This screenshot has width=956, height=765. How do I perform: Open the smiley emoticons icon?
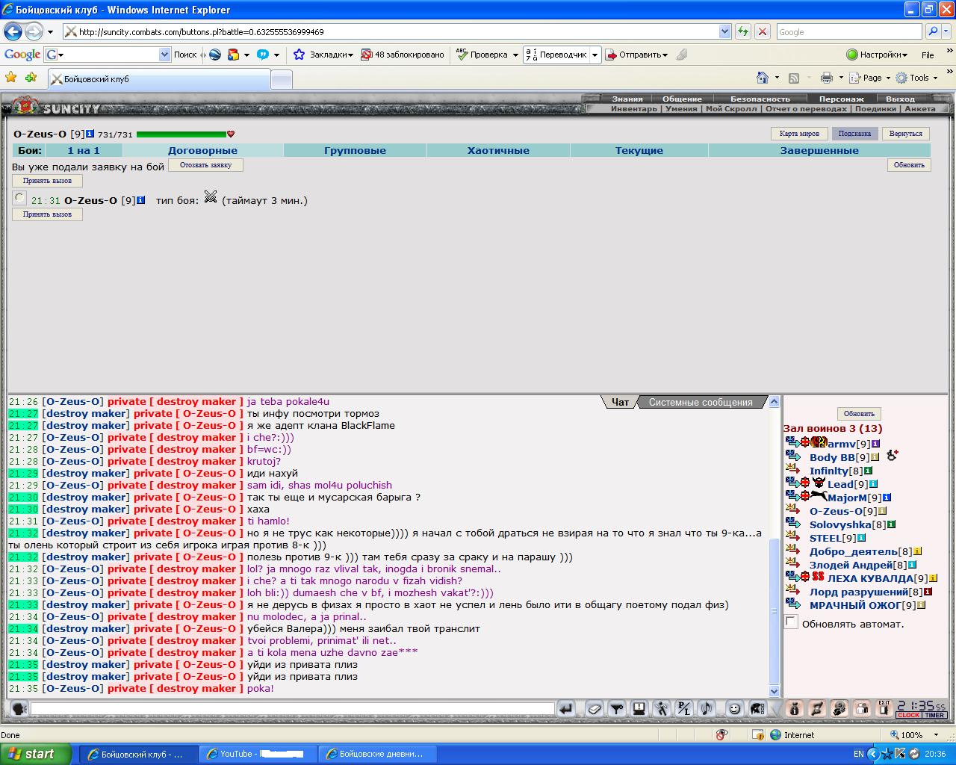click(735, 708)
